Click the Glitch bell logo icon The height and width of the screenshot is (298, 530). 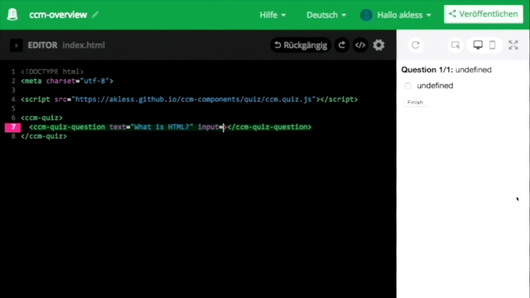pos(12,15)
